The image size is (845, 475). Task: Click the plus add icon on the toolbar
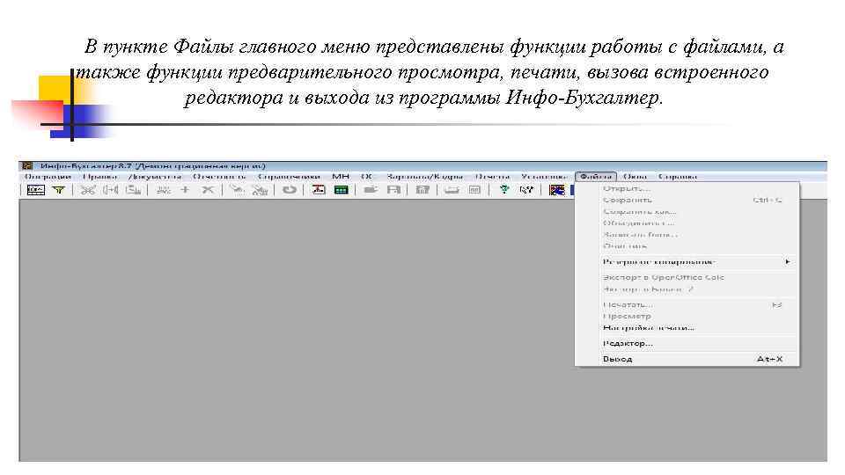(185, 190)
